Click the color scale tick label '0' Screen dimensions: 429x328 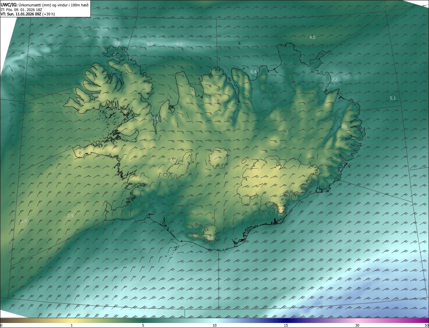(x=1, y=325)
